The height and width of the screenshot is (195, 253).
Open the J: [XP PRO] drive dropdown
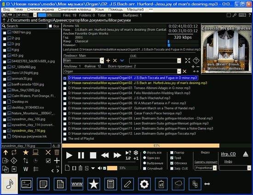(35, 15)
